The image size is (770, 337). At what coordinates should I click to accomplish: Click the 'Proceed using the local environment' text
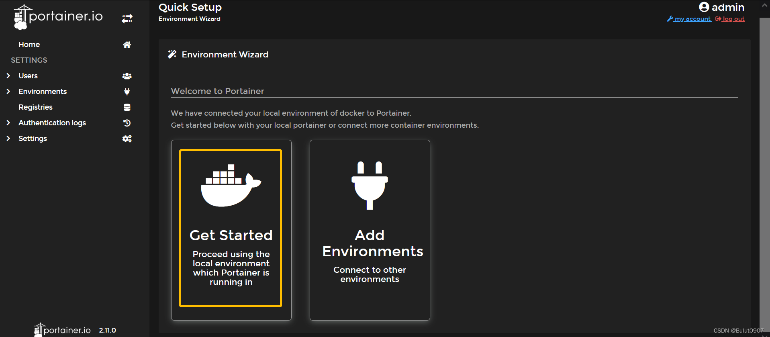tap(231, 268)
